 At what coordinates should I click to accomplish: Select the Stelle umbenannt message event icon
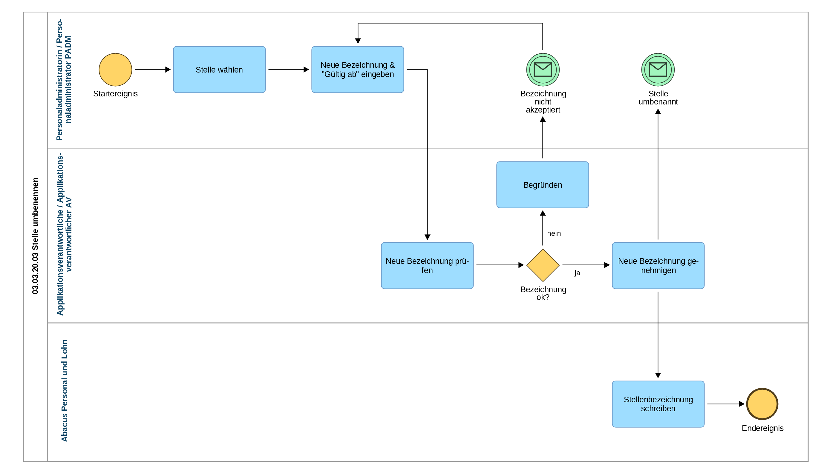click(x=658, y=70)
